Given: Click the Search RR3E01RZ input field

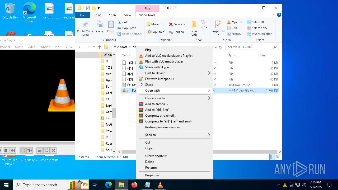Looking at the screenshot, I should tap(252, 47).
